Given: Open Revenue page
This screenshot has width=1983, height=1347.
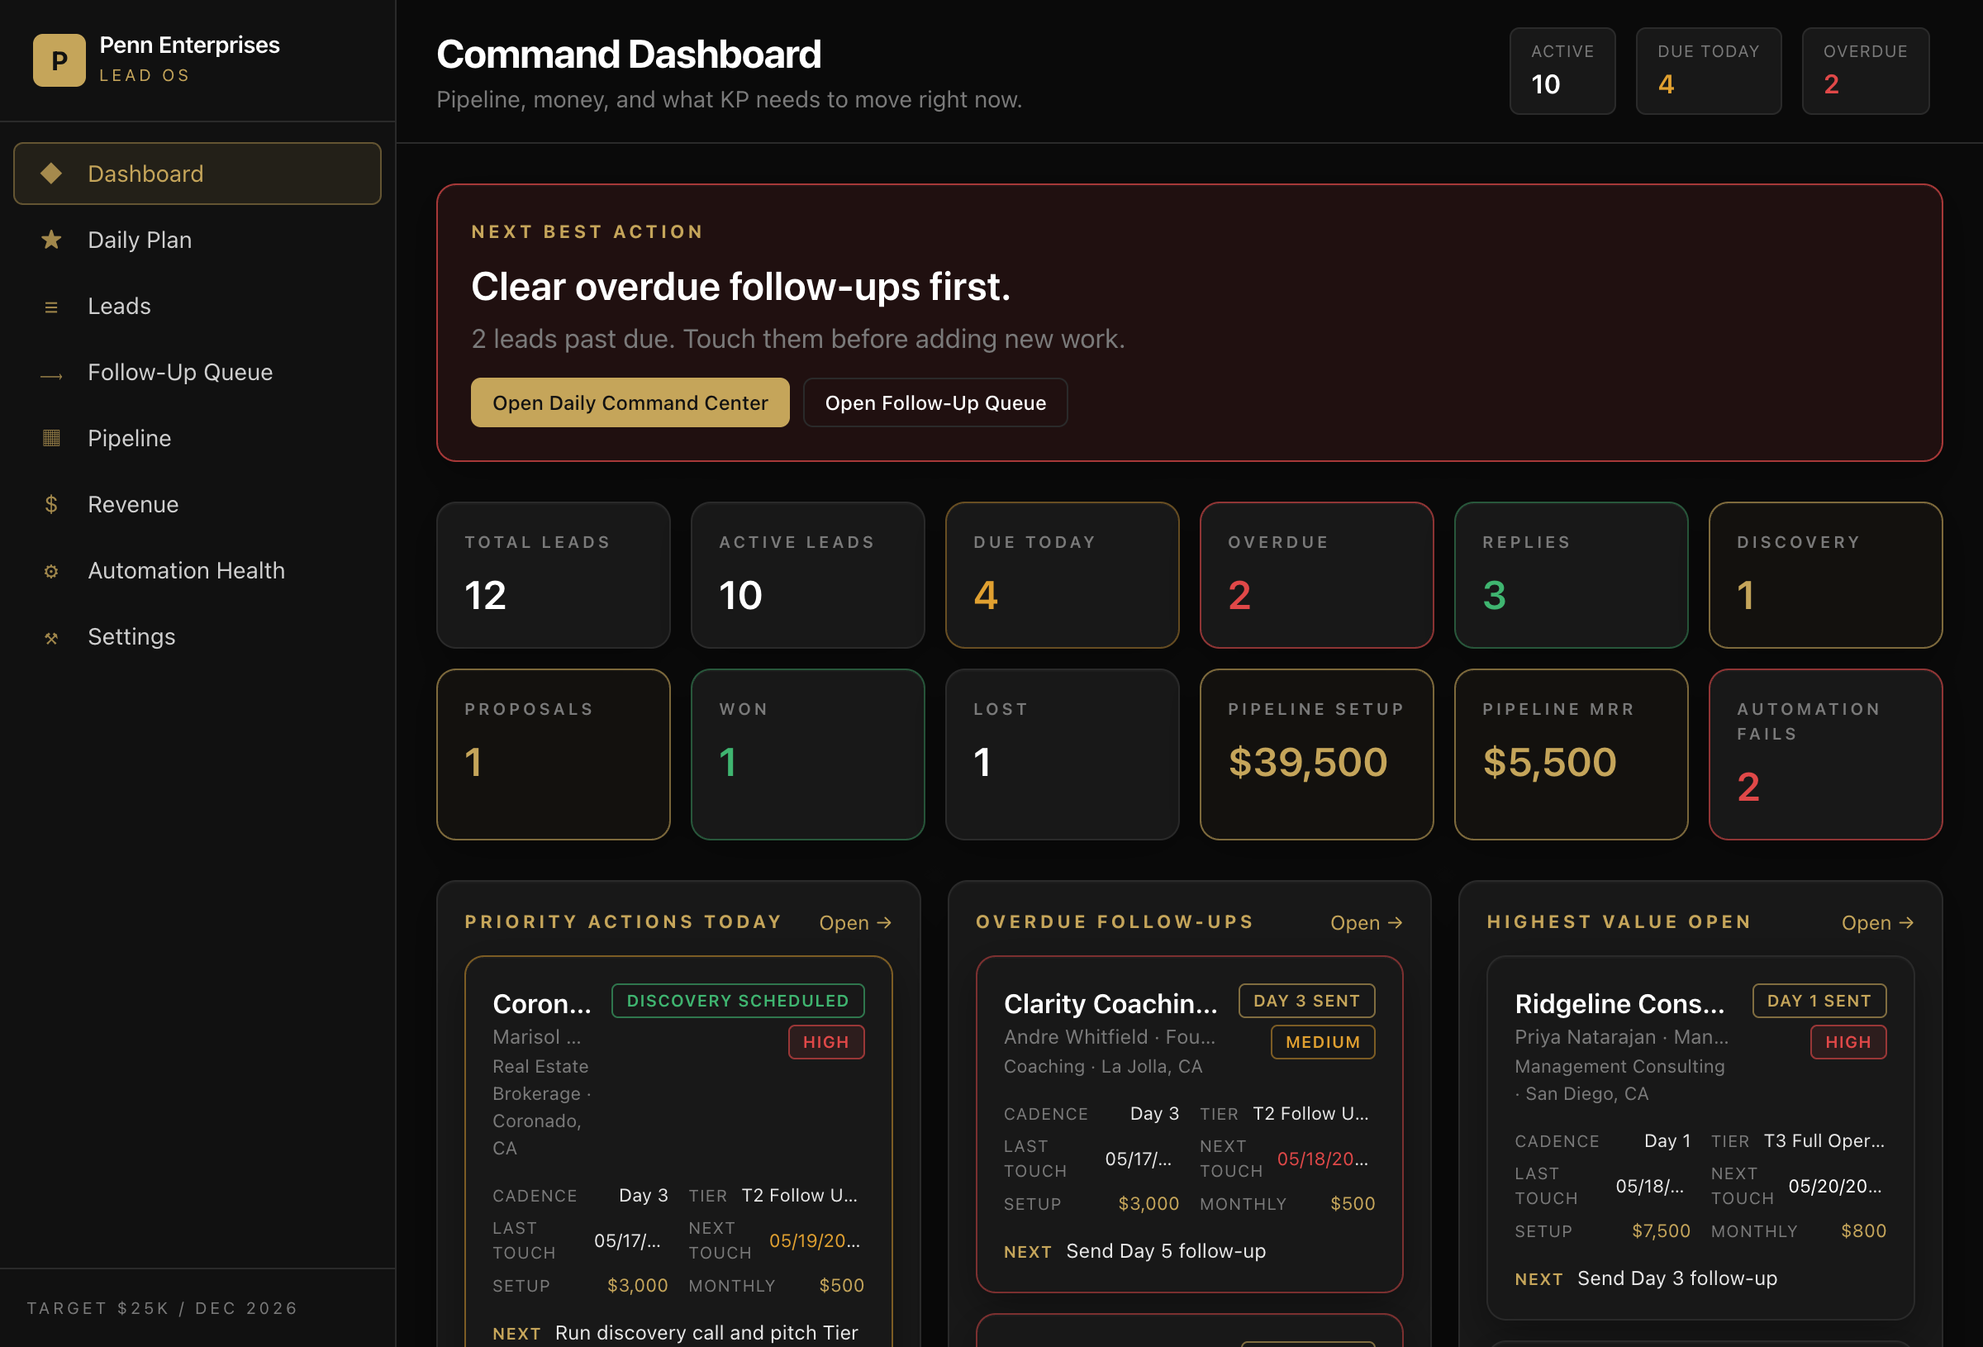Looking at the screenshot, I should [x=197, y=504].
